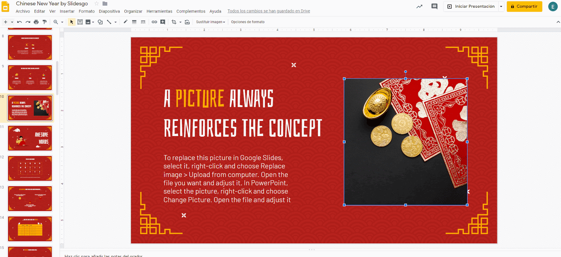Click Iniciar Presentación button

point(471,6)
